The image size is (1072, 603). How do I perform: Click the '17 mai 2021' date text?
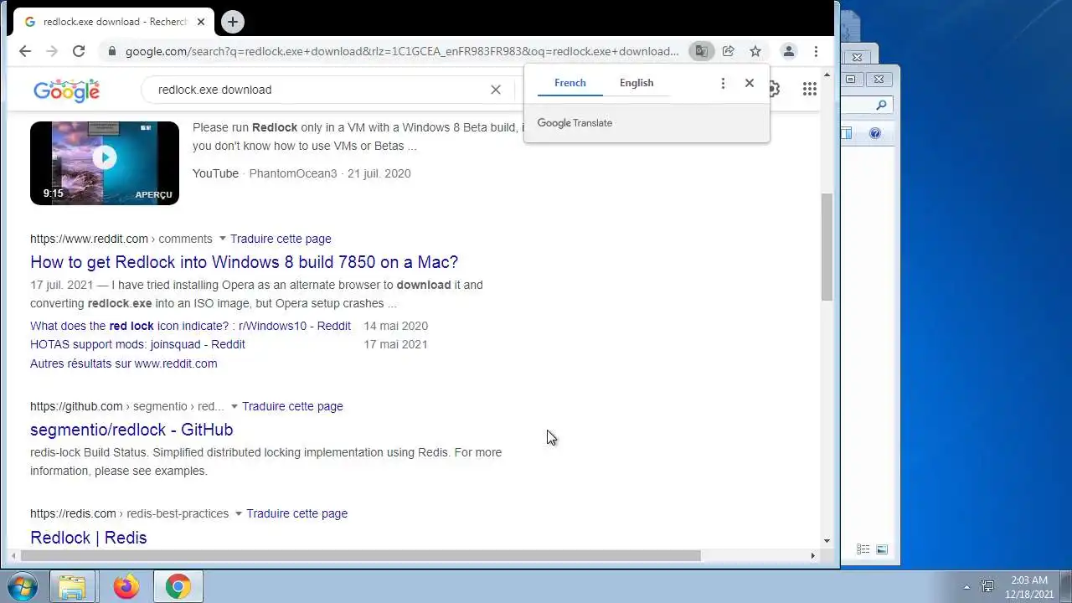(395, 344)
